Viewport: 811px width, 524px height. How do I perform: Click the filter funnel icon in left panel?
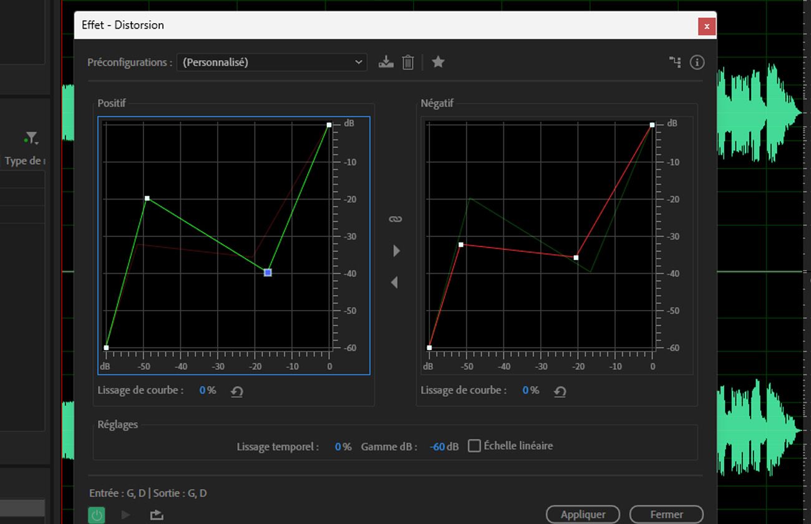31,138
